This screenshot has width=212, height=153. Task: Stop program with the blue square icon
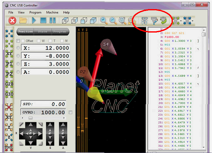pos(43,21)
